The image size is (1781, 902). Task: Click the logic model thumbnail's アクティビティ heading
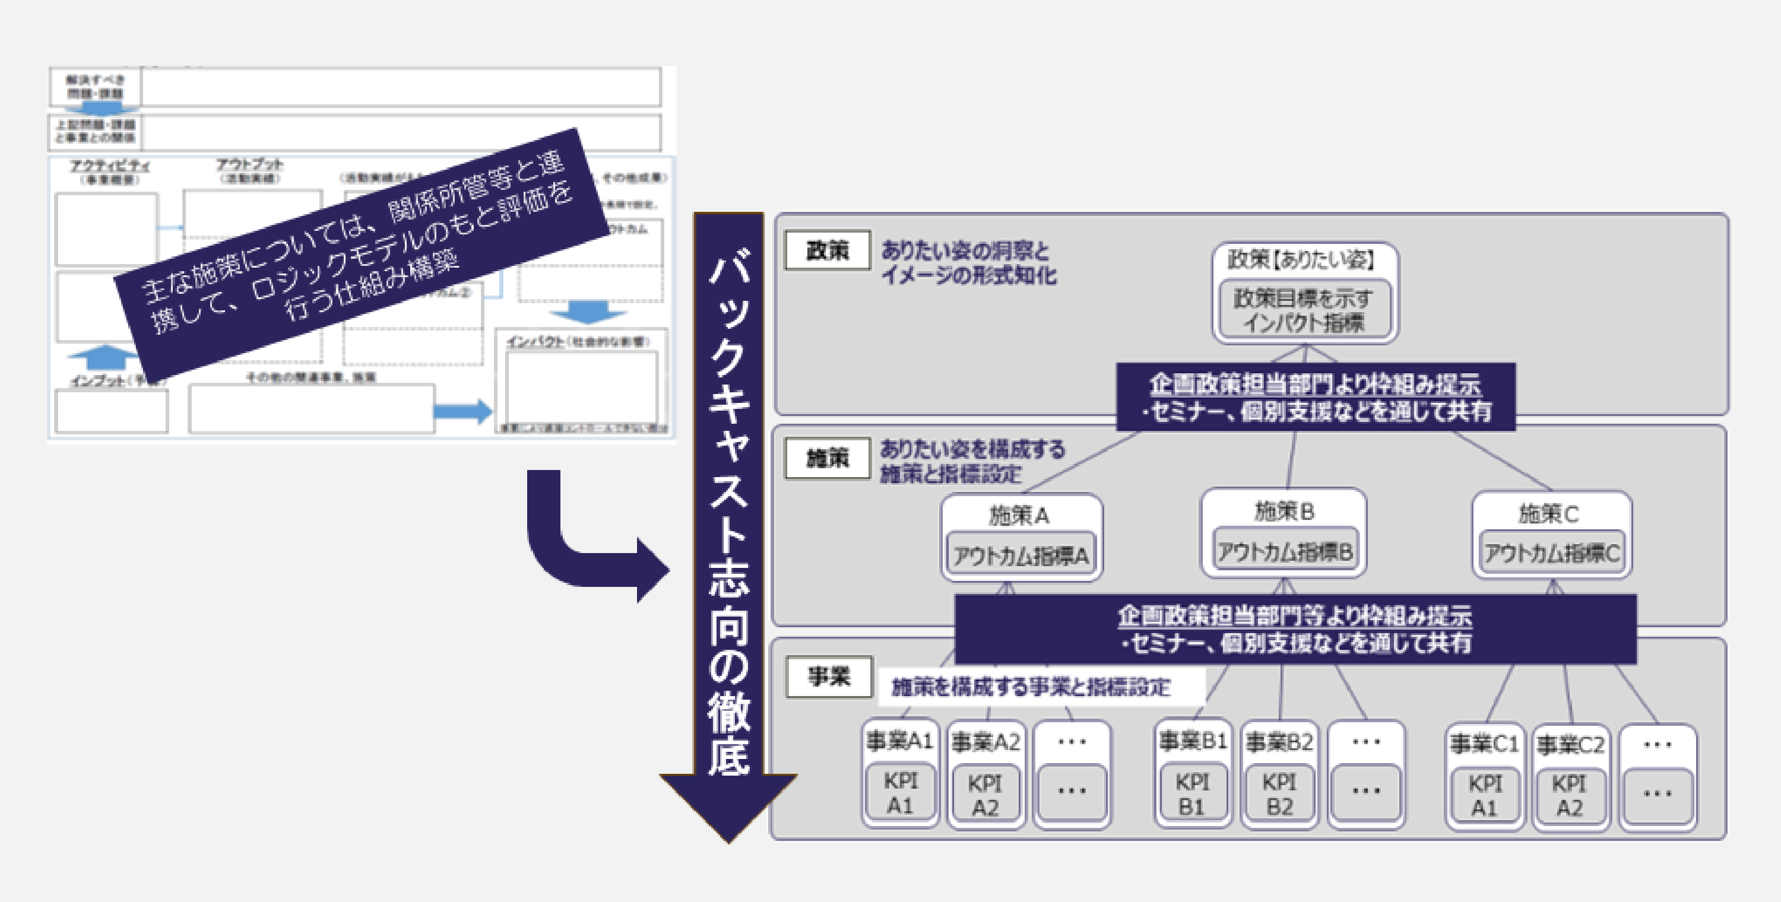click(x=110, y=165)
